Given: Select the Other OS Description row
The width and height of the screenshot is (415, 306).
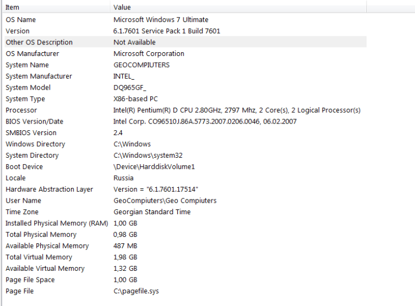Looking at the screenshot, I should point(39,42).
